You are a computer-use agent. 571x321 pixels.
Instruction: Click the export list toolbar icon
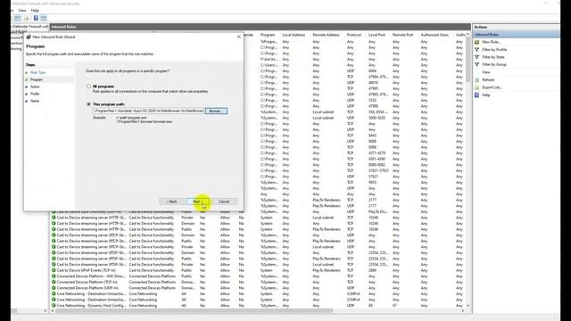pos(26,18)
